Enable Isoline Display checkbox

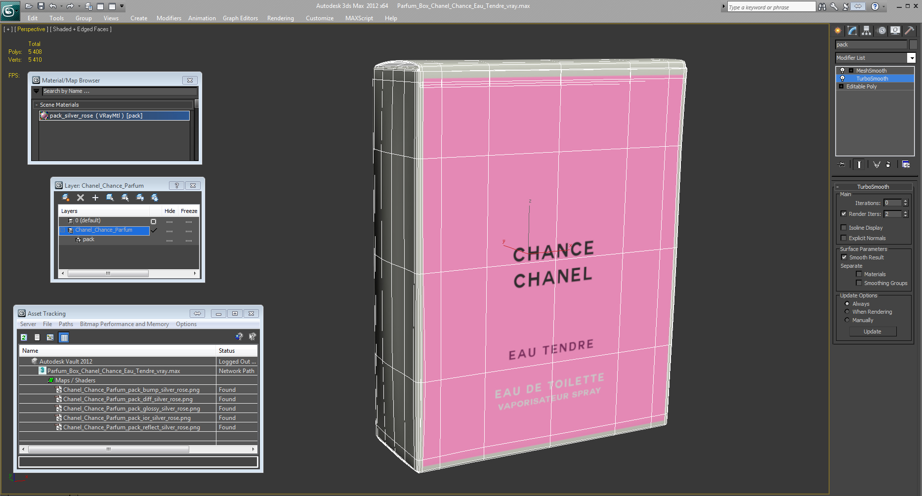(843, 228)
